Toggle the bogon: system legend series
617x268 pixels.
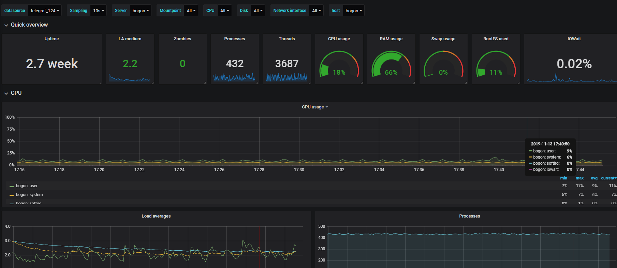click(x=29, y=195)
